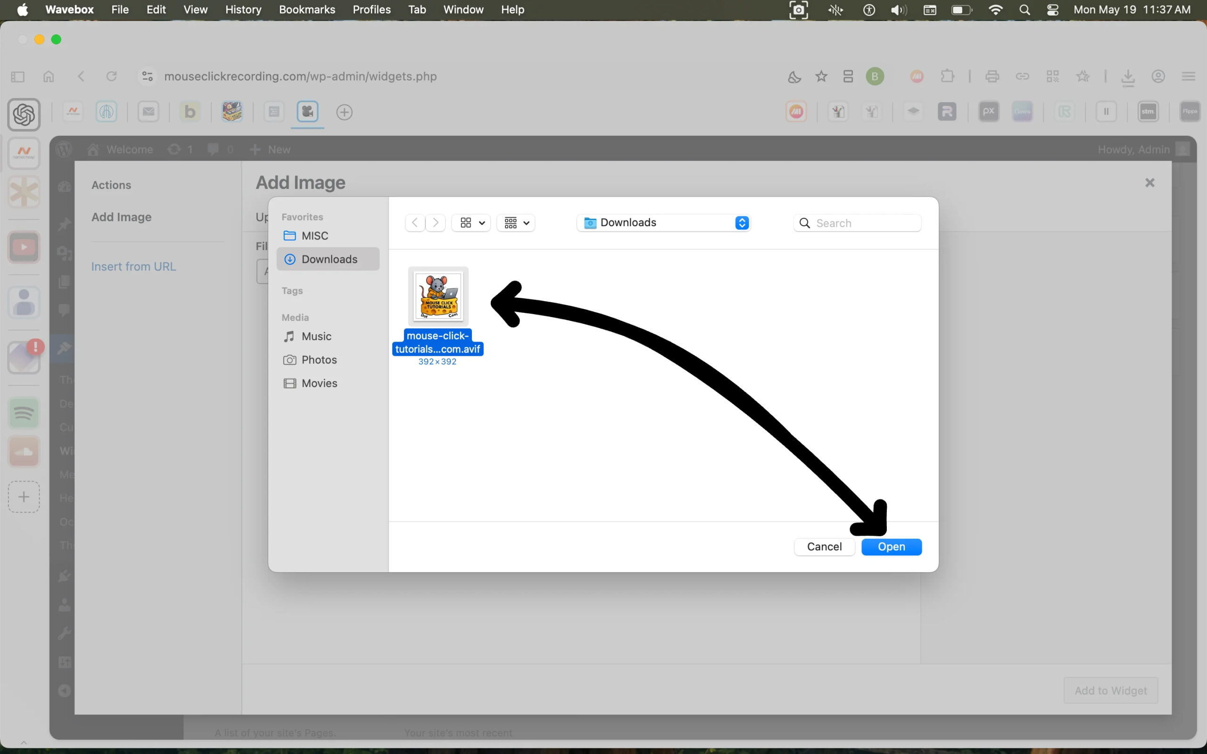Viewport: 1207px width, 754px height.
Task: Expand the group-by view dropdown
Action: [516, 223]
